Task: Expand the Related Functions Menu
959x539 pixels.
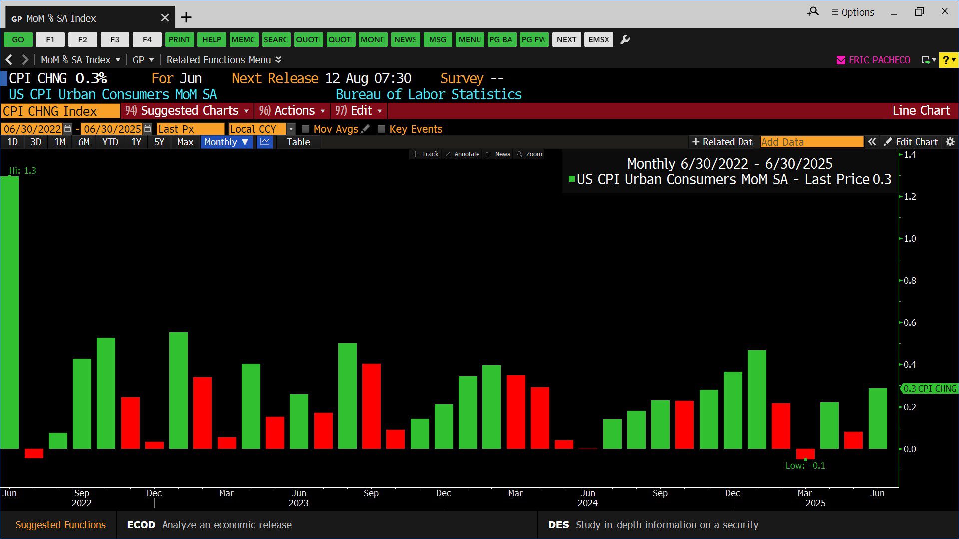Action: 224,60
